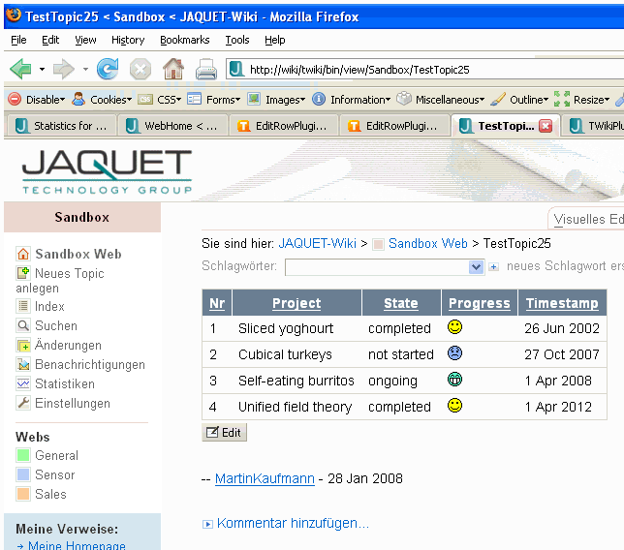
Task: Reload the page with the blue refresh icon
Action: coord(108,69)
